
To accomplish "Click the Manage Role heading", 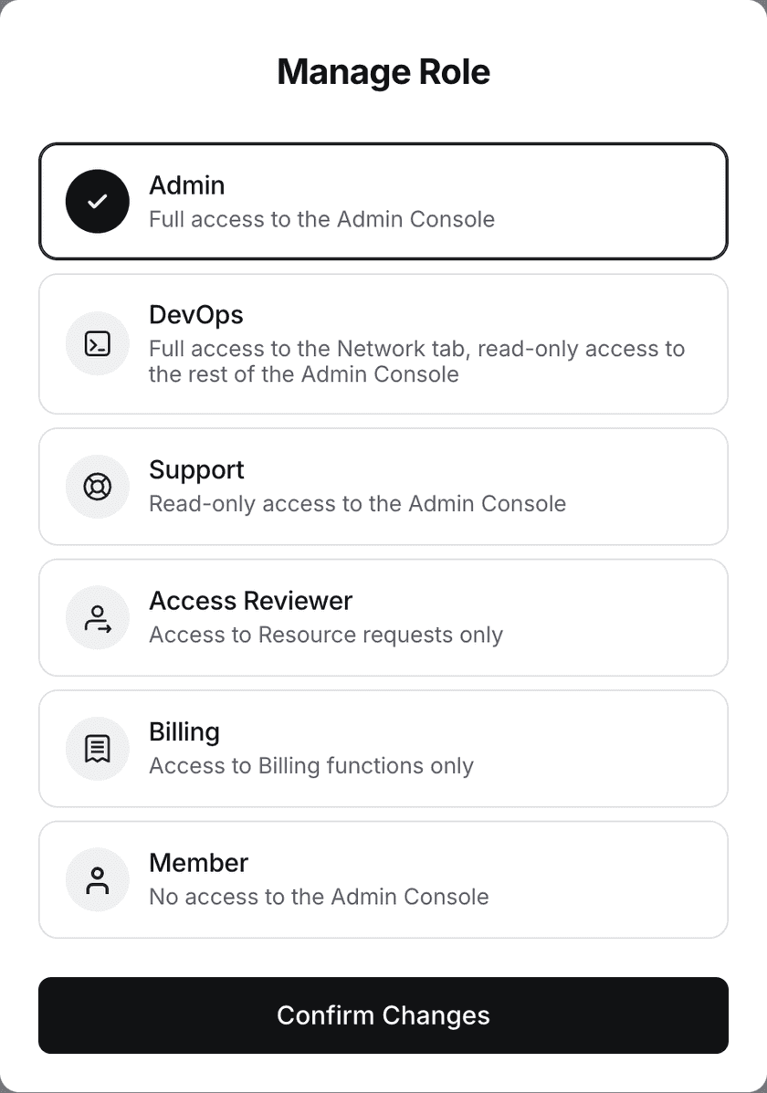I will [383, 72].
